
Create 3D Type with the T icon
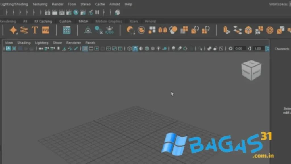pos(35,30)
